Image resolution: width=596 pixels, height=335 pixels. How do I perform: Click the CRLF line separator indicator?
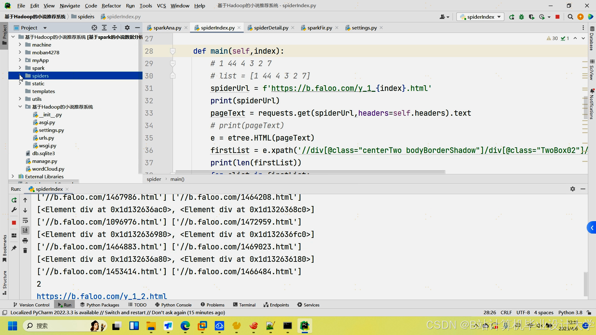tap(506, 312)
